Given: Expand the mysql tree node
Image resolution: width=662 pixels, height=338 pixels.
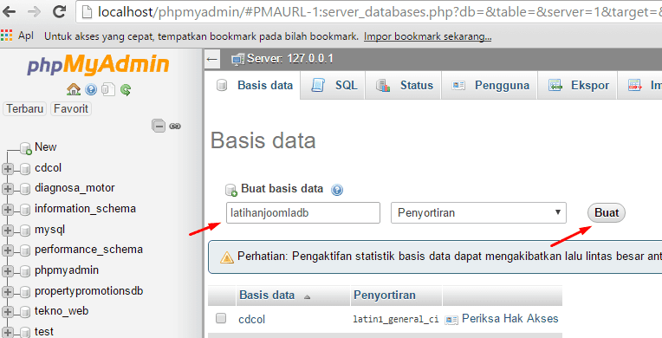Looking at the screenshot, I should [7, 231].
